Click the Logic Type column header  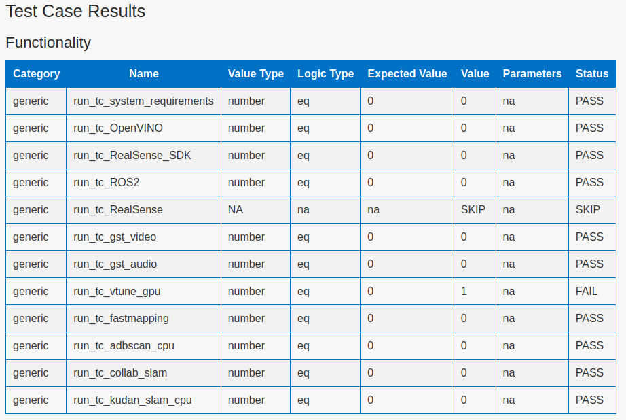tap(325, 74)
